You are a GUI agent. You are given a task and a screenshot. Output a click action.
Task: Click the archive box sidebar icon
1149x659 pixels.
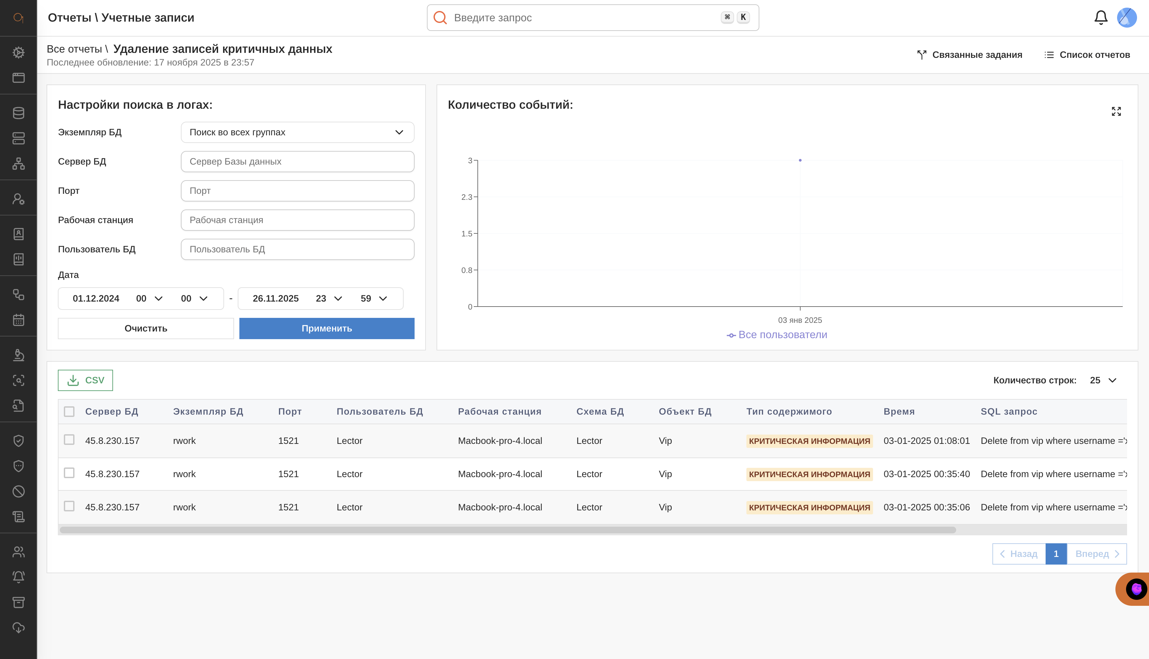coord(19,602)
